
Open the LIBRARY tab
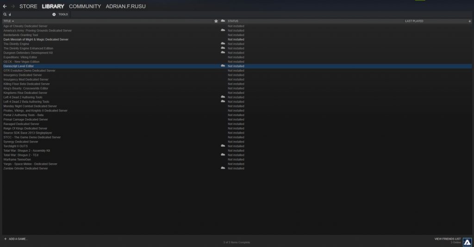[53, 6]
